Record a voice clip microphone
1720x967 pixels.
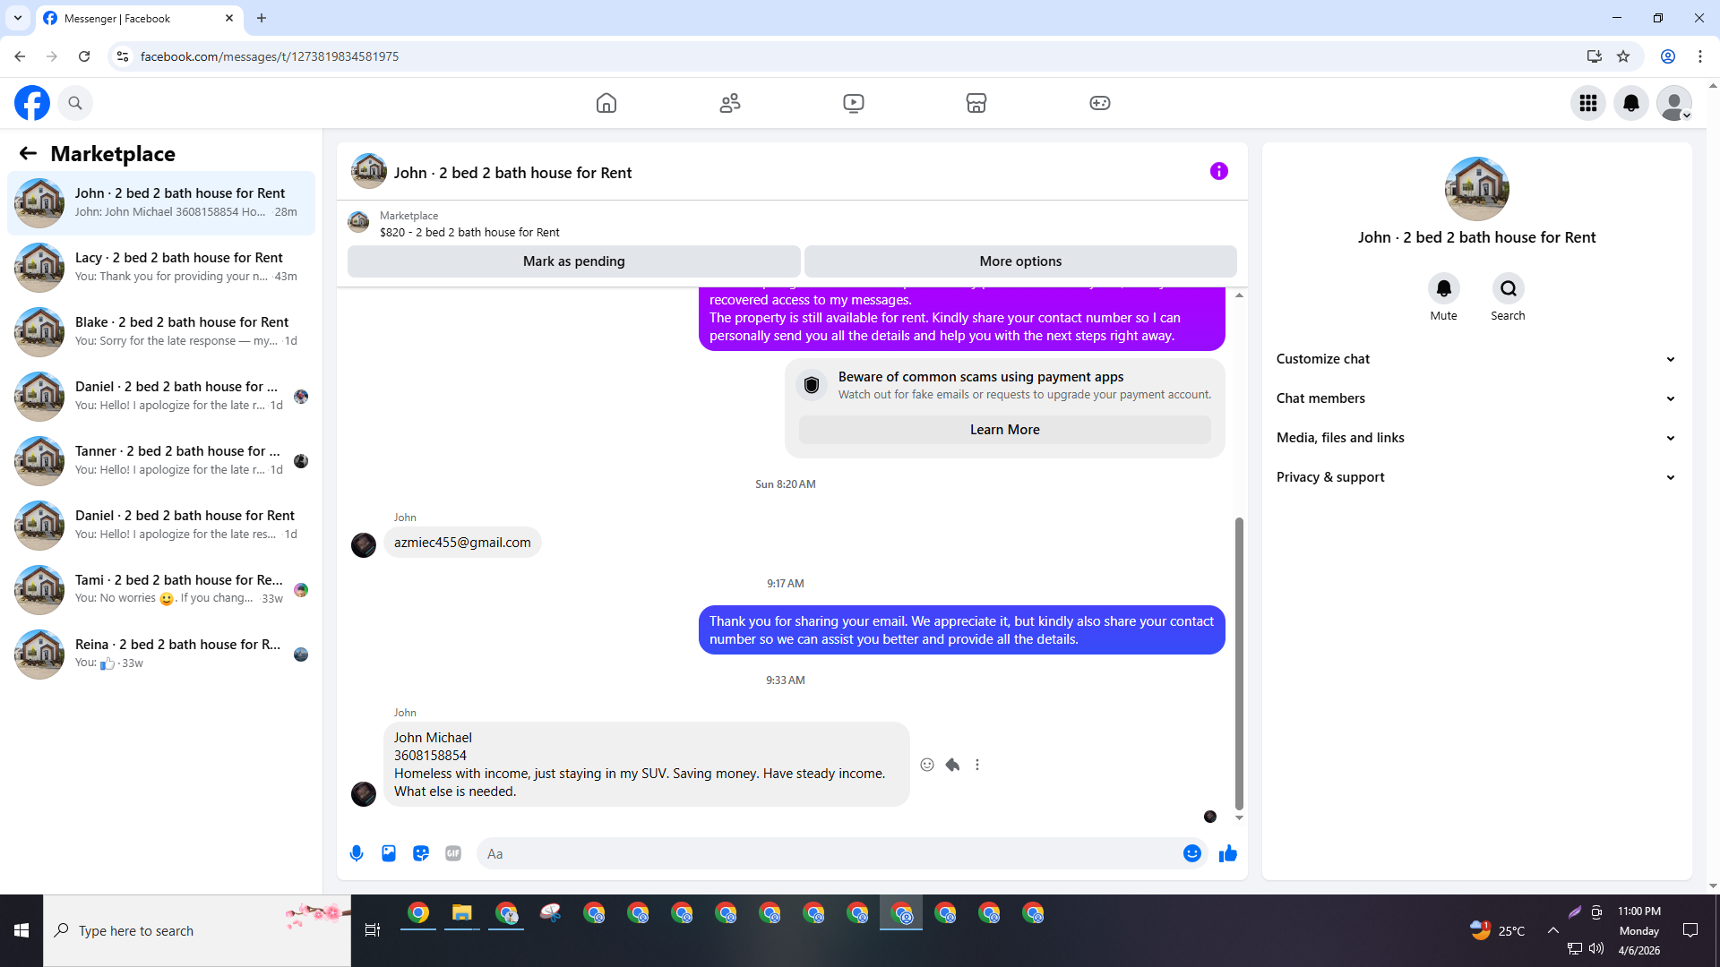(x=357, y=853)
